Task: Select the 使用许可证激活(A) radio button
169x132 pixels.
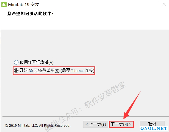Action: point(16,62)
